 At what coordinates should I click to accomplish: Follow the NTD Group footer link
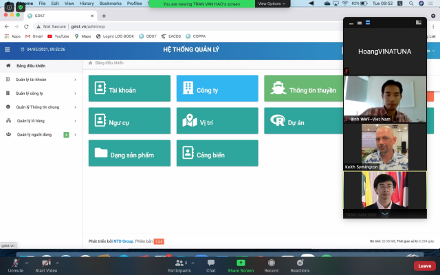123,241
